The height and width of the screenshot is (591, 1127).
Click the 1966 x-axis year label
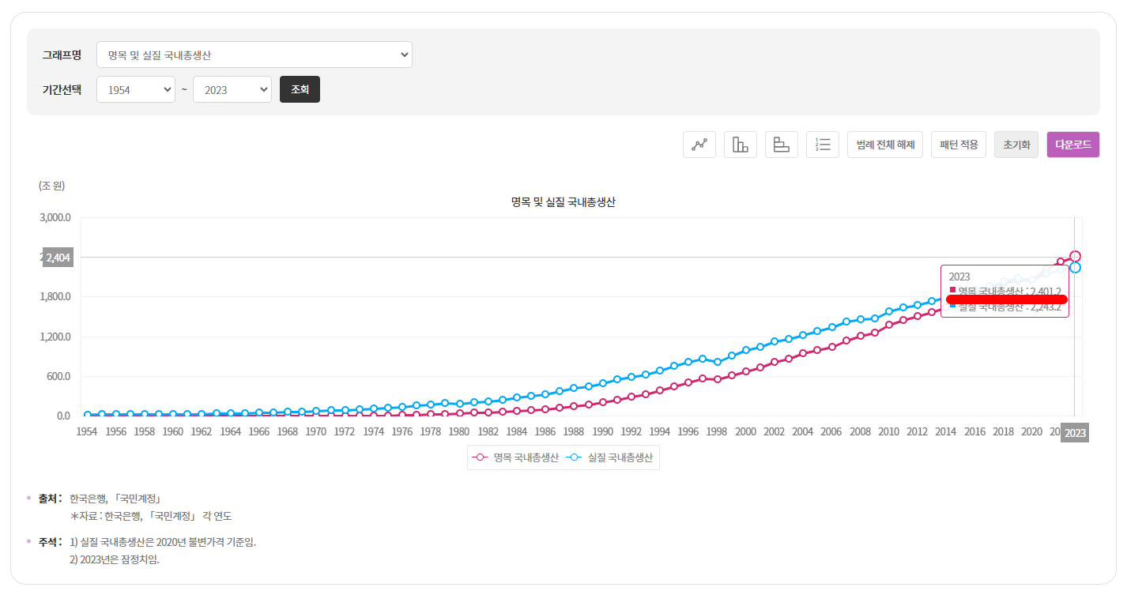[x=259, y=432]
